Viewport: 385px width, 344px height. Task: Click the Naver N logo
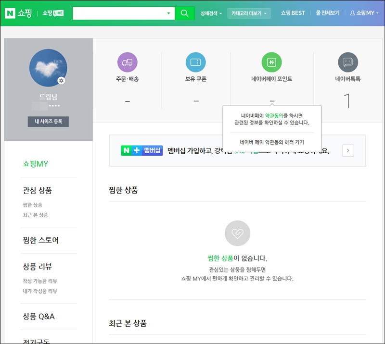[10, 13]
